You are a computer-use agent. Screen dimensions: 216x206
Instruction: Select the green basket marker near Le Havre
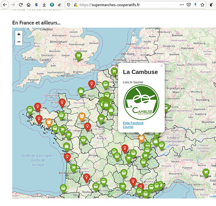point(81,92)
